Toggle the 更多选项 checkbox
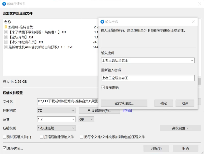 5,148
